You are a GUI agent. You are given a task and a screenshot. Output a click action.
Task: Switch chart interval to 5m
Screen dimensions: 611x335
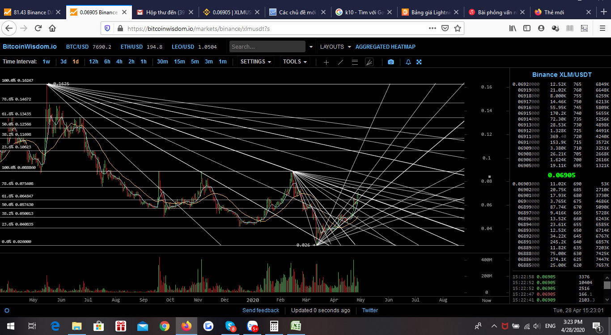[195, 62]
